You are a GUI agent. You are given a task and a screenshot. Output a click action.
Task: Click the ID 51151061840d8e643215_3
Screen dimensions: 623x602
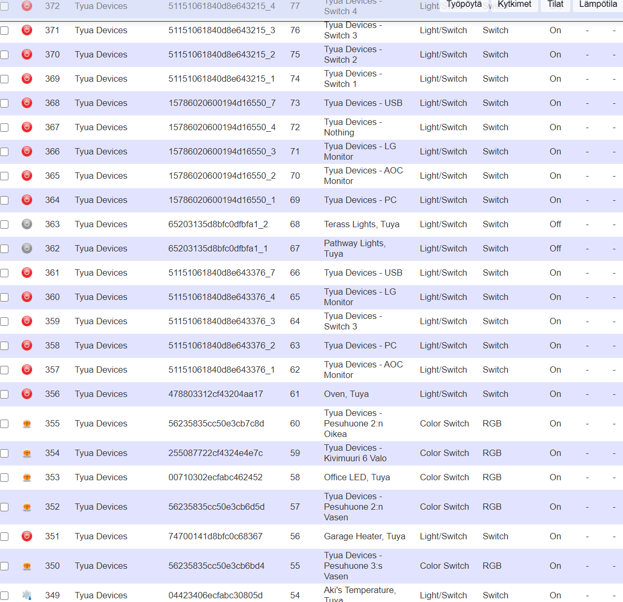[x=222, y=30]
